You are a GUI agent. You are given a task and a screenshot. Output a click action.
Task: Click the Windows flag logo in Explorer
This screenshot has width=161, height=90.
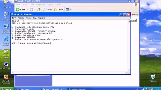(136, 4)
